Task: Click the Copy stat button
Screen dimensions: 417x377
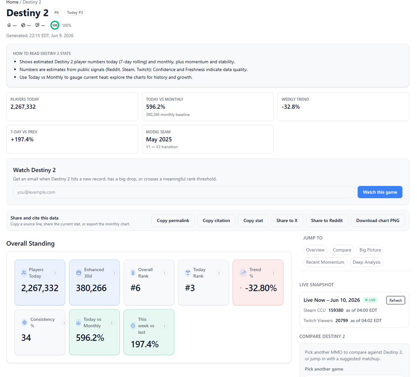Action: point(253,221)
